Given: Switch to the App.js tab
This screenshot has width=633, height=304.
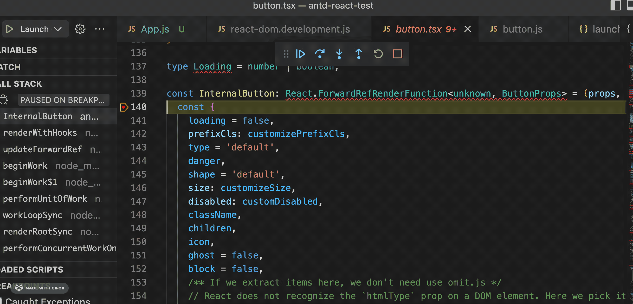Looking at the screenshot, I should point(155,29).
